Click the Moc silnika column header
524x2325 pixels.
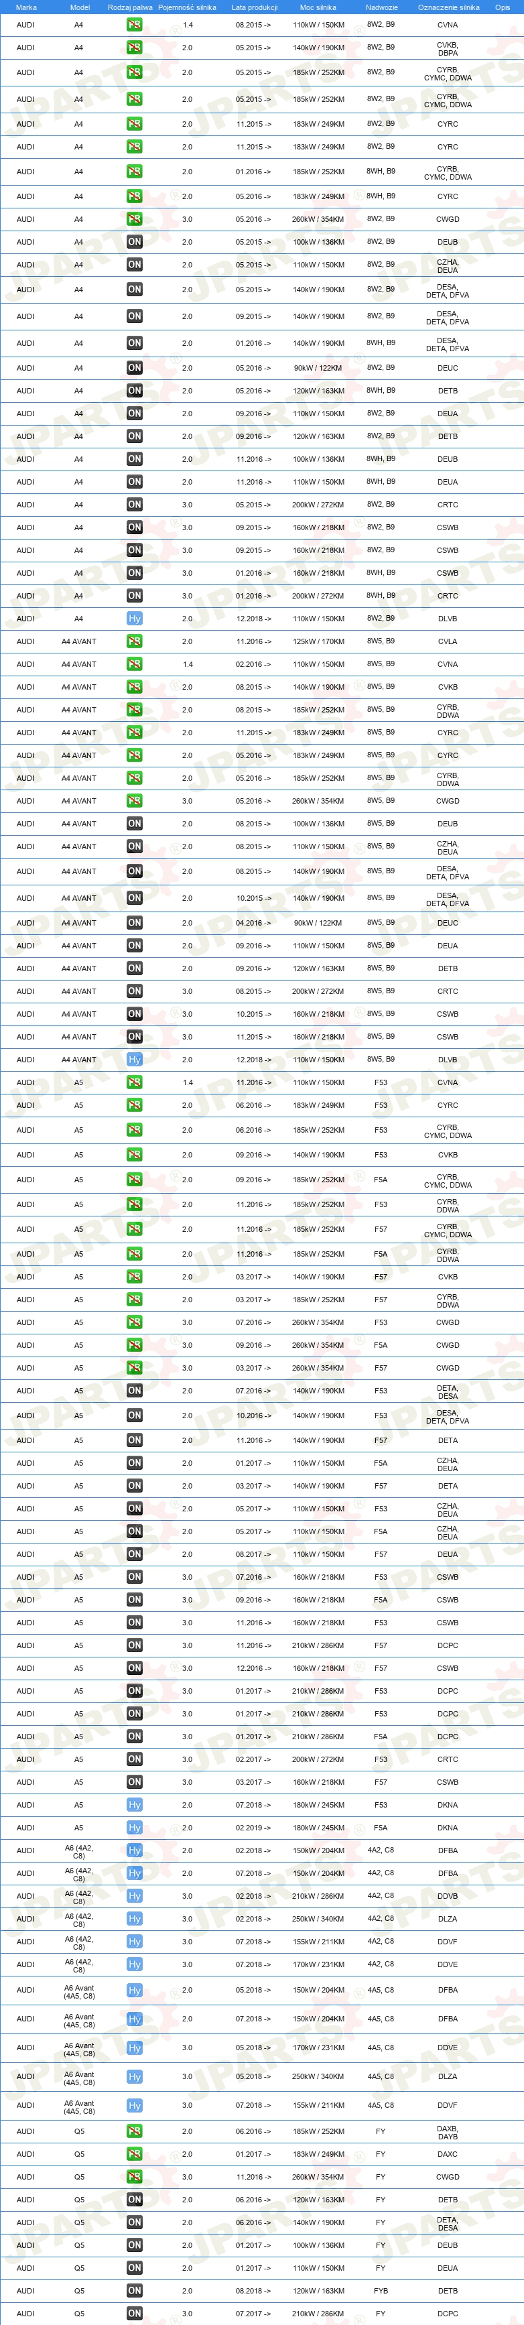[318, 7]
